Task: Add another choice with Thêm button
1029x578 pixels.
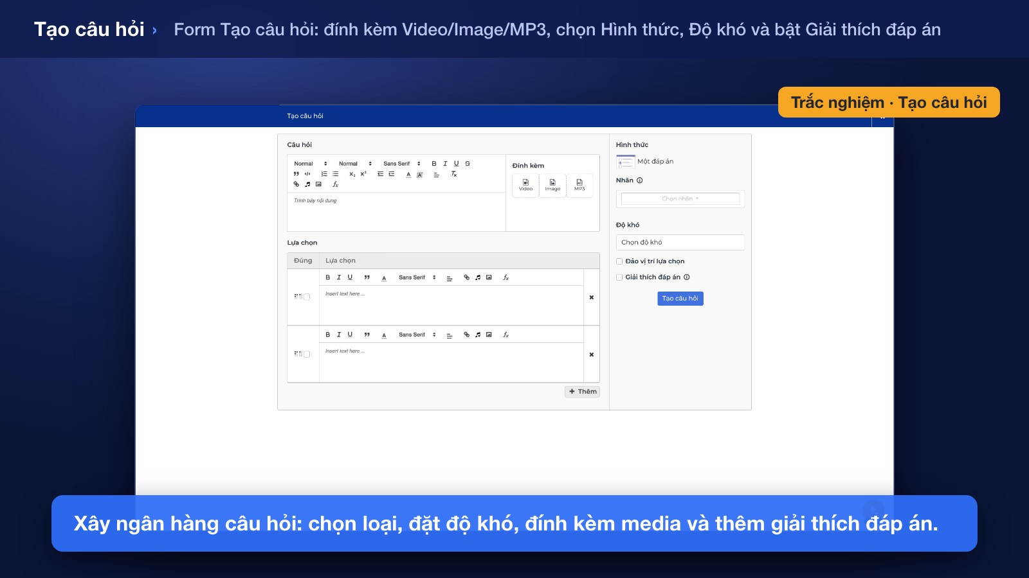Action: [x=582, y=392]
